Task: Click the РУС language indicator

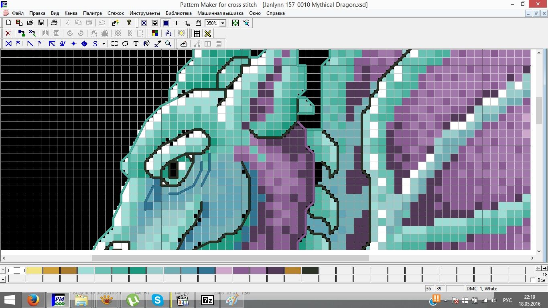Action: [x=507, y=300]
